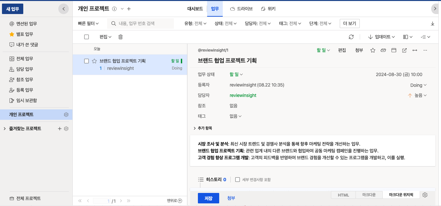Star the 브랜드 협업 프로젝트 기획 task in list
The height and width of the screenshot is (206, 441).
[94, 61]
